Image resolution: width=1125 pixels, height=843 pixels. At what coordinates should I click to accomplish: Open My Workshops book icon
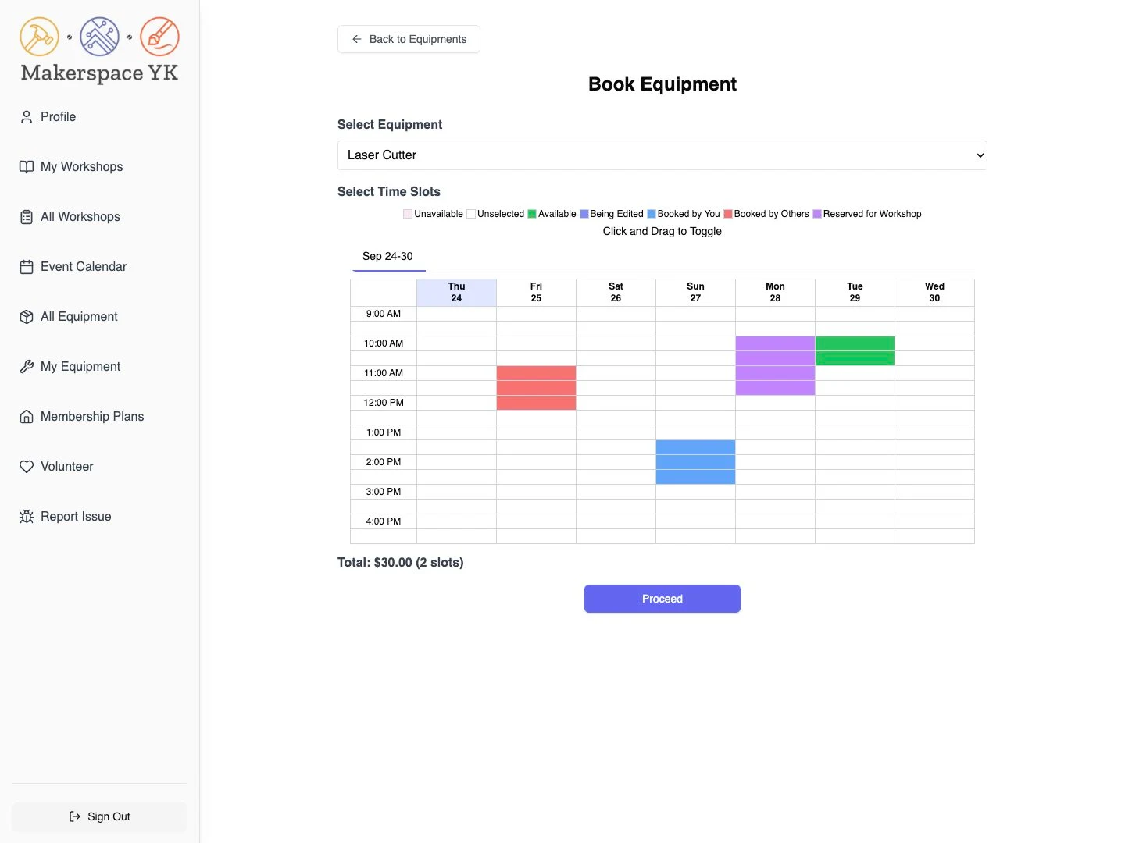pos(27,167)
